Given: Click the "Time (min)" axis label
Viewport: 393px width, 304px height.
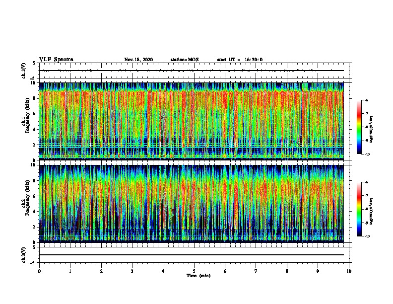Looking at the screenshot, I should coord(198,276).
